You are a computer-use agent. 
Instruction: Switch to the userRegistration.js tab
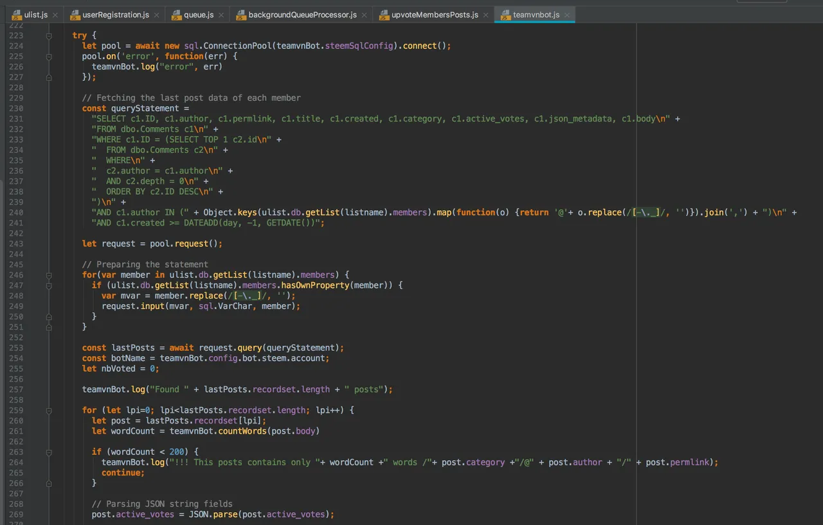coord(113,15)
